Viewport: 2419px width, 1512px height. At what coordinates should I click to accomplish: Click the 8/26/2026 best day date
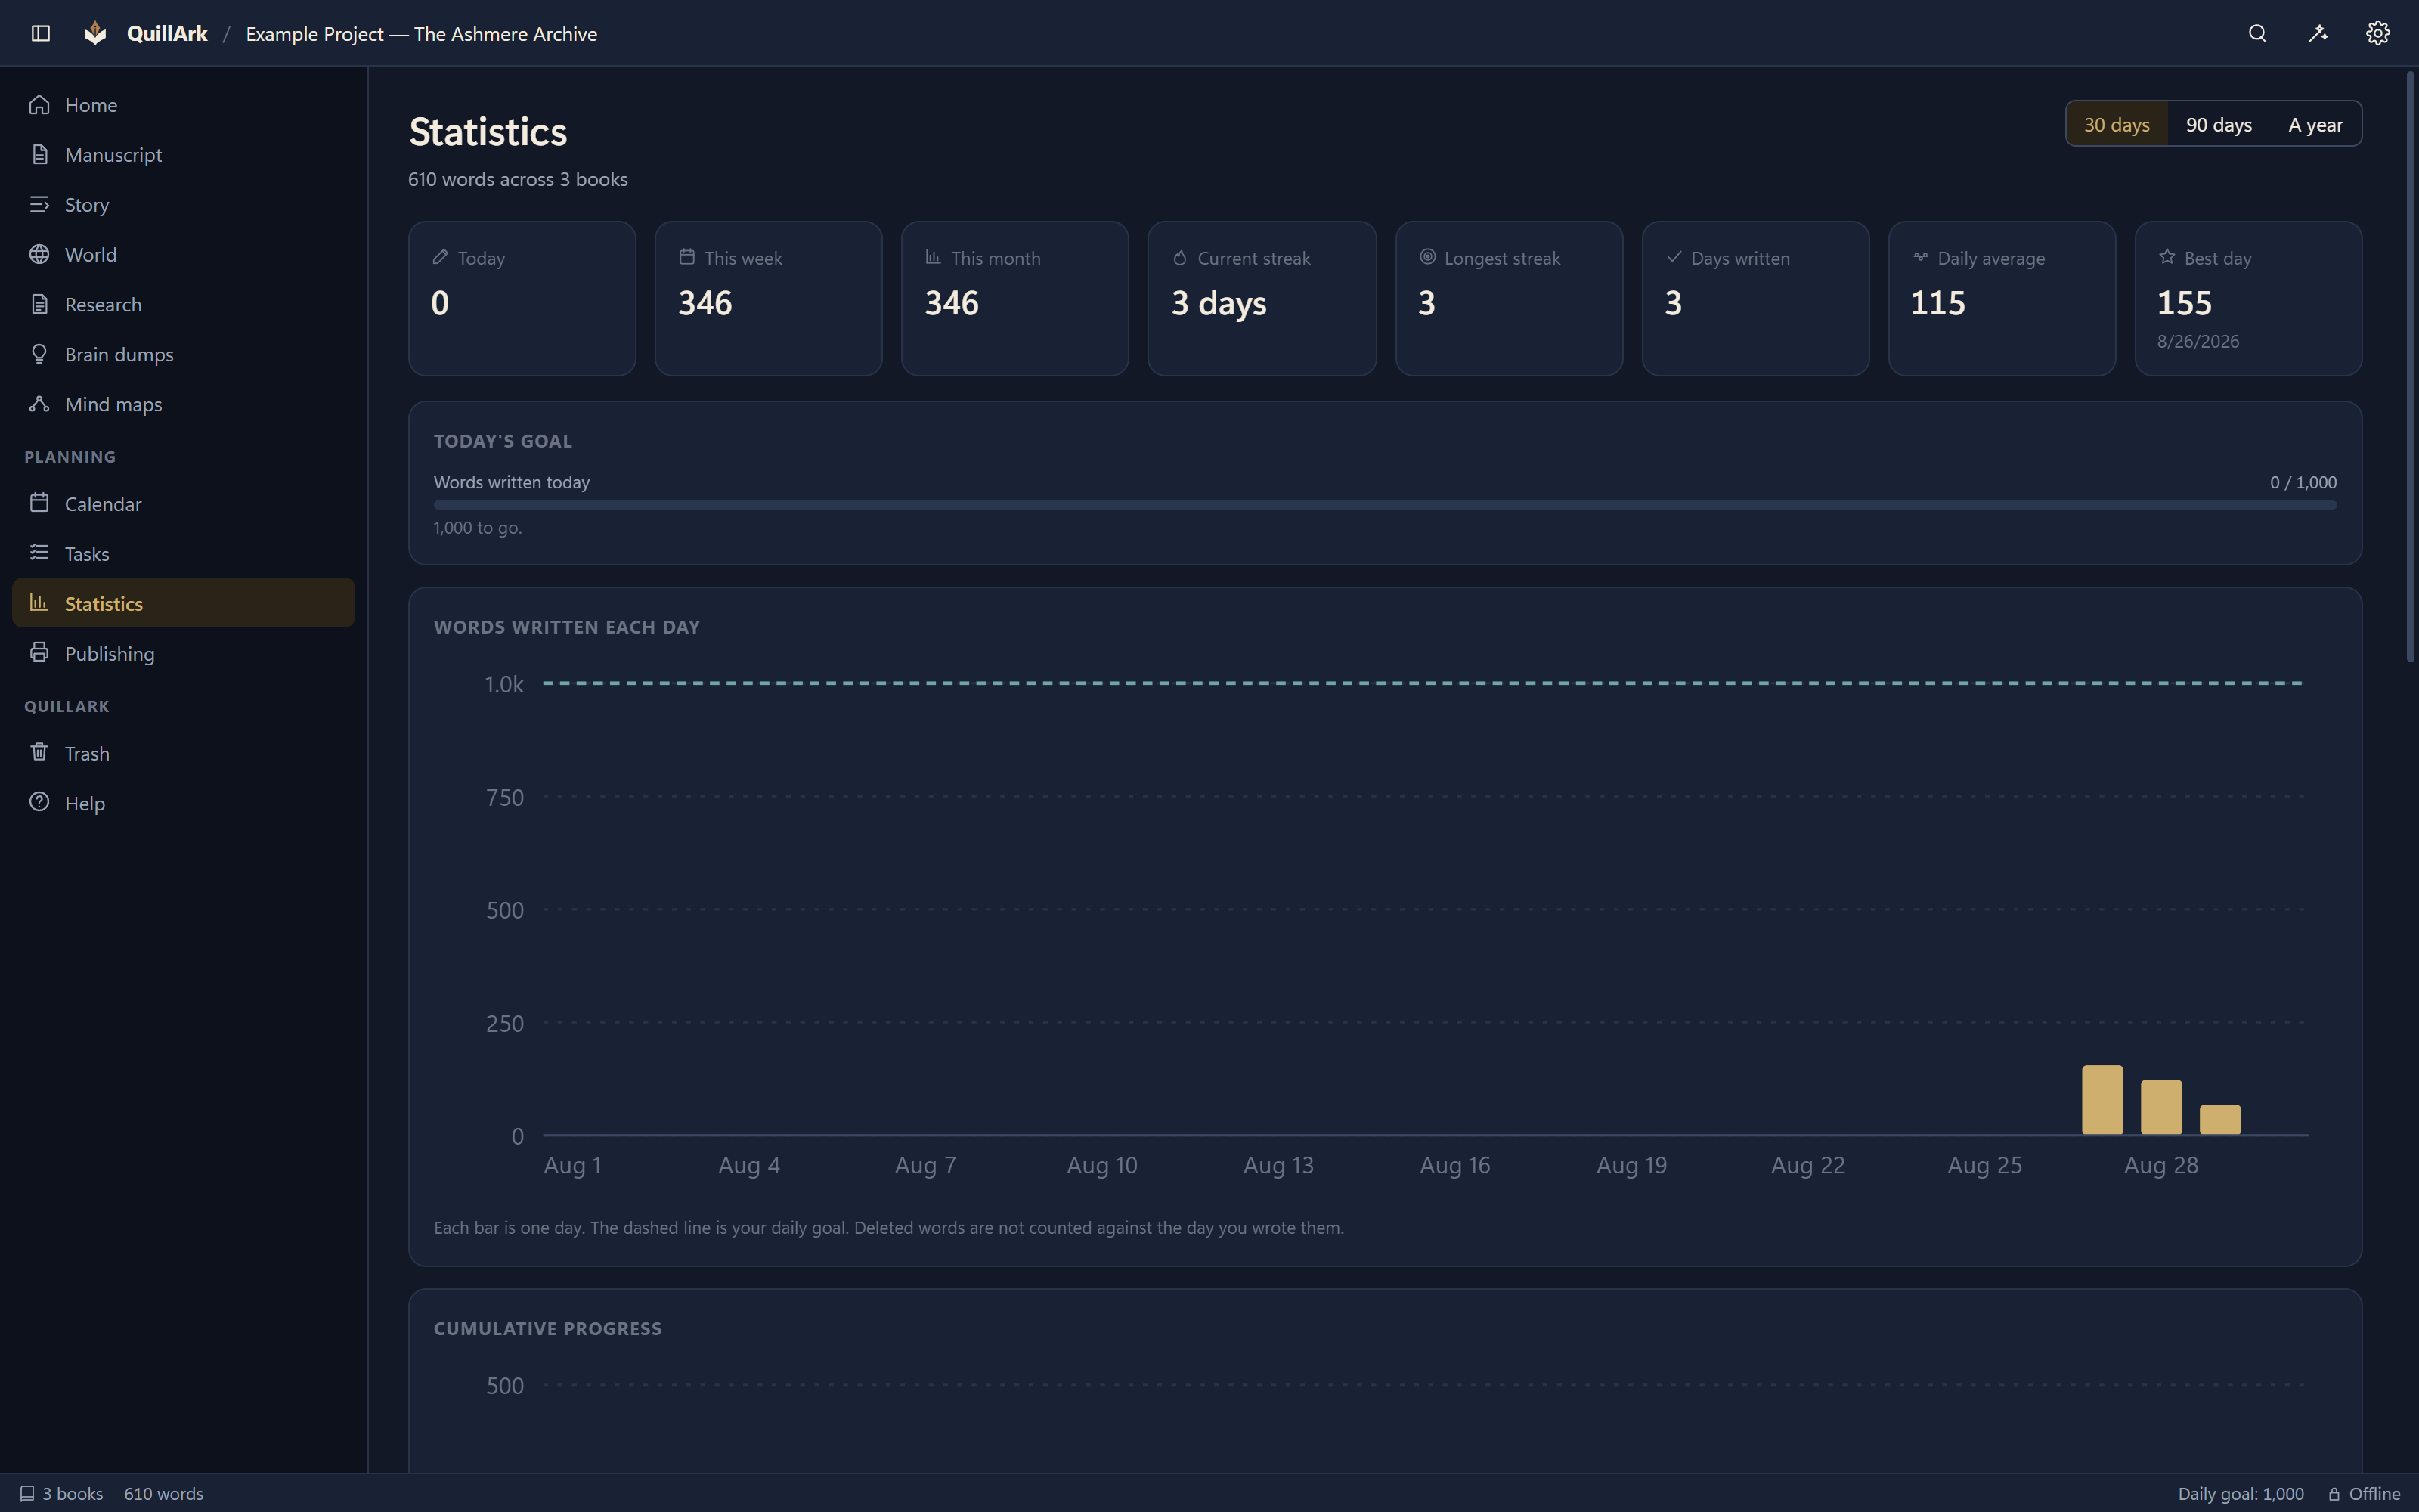pyautogui.click(x=2198, y=341)
